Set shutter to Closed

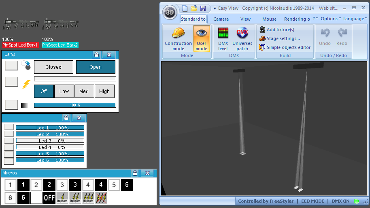tap(53, 67)
